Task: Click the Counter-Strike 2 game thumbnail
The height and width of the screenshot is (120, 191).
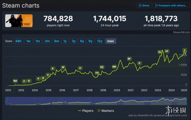Action: (x=19, y=21)
